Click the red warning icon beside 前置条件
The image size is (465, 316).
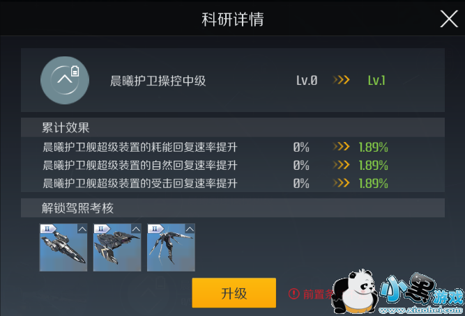[x=294, y=294]
